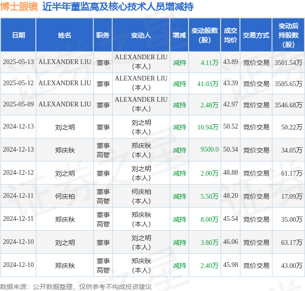Click the share change value 2.48万

click(209, 105)
